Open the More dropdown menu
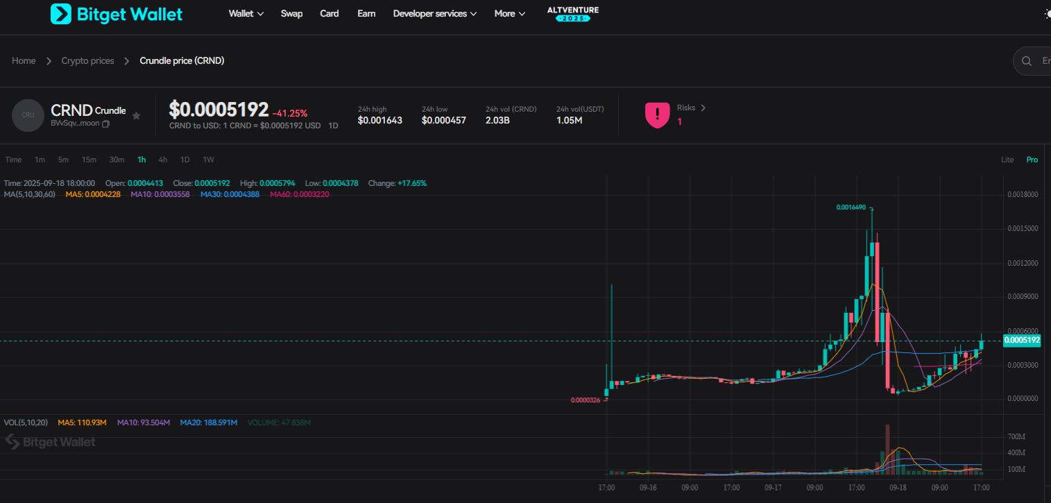 coord(509,14)
